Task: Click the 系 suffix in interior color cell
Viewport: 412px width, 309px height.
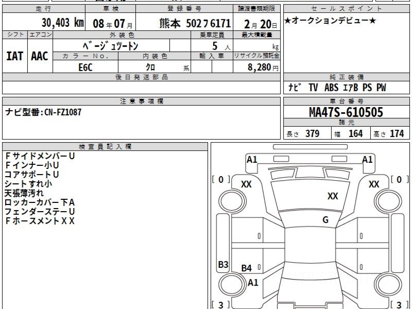Action: point(186,69)
